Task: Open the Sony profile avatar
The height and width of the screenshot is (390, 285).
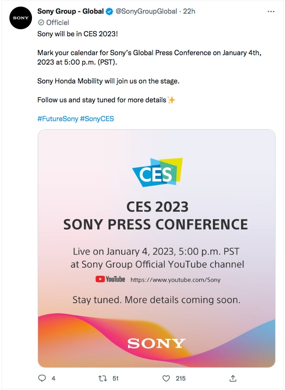Action: (21, 18)
